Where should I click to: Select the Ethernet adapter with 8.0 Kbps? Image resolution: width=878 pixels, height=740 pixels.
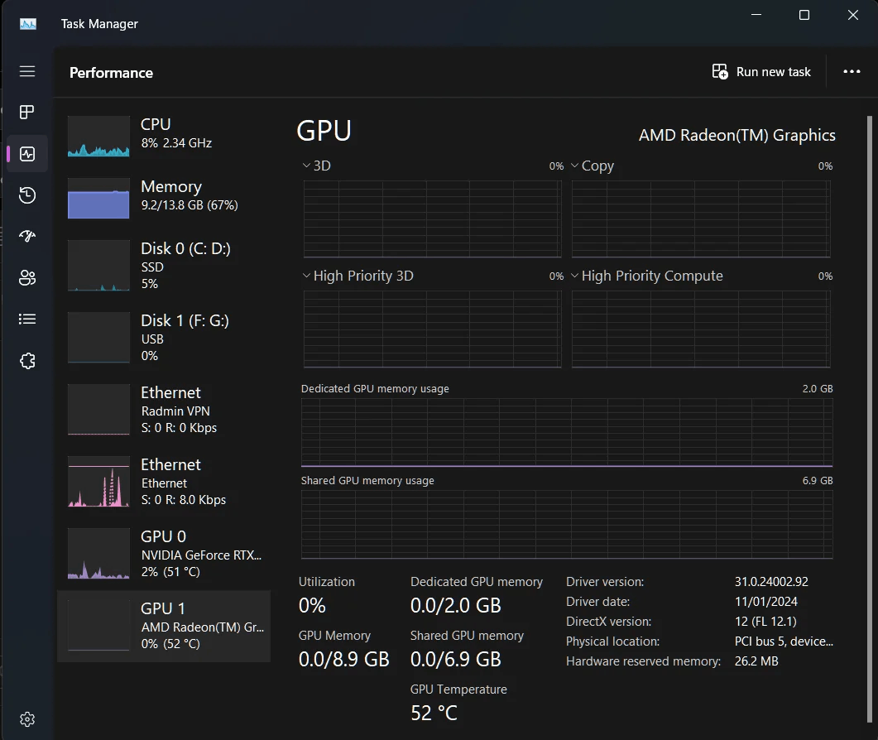(x=164, y=481)
